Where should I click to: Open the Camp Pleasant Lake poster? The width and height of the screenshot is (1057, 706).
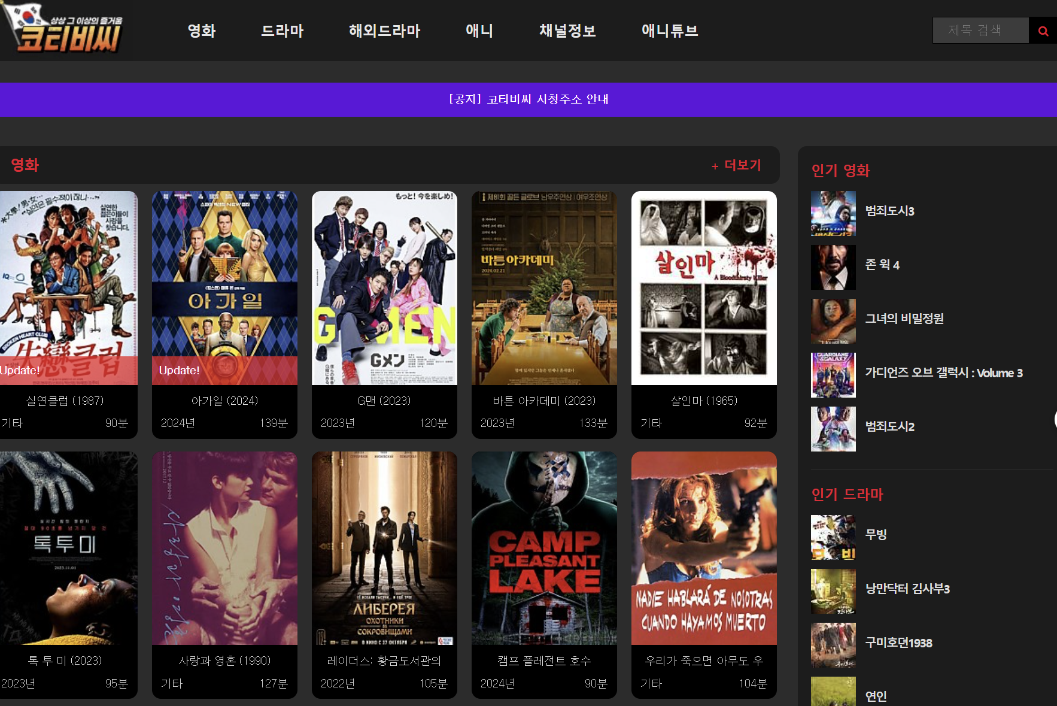click(544, 548)
